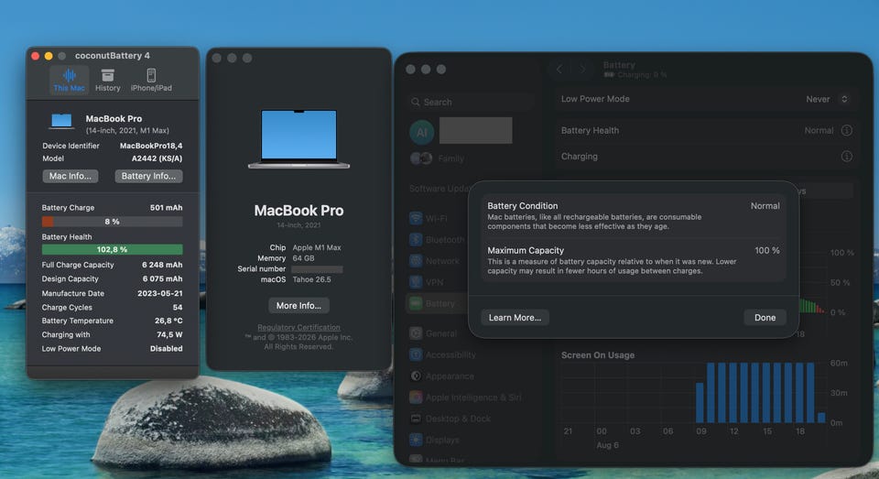The width and height of the screenshot is (879, 479).
Task: Open General settings in sidebar
Action: [x=433, y=333]
